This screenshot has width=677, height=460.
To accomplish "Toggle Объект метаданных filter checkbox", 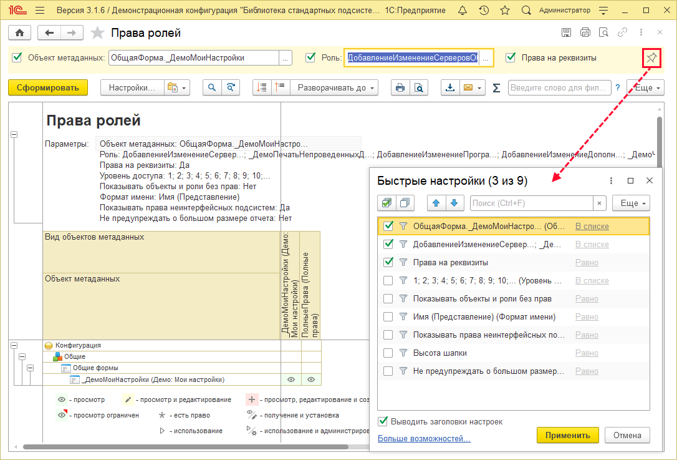I will click(x=17, y=57).
